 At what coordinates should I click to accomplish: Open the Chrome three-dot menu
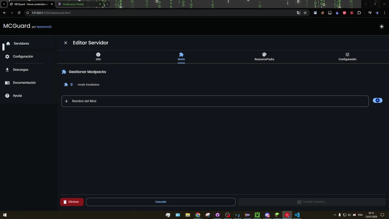click(x=384, y=13)
